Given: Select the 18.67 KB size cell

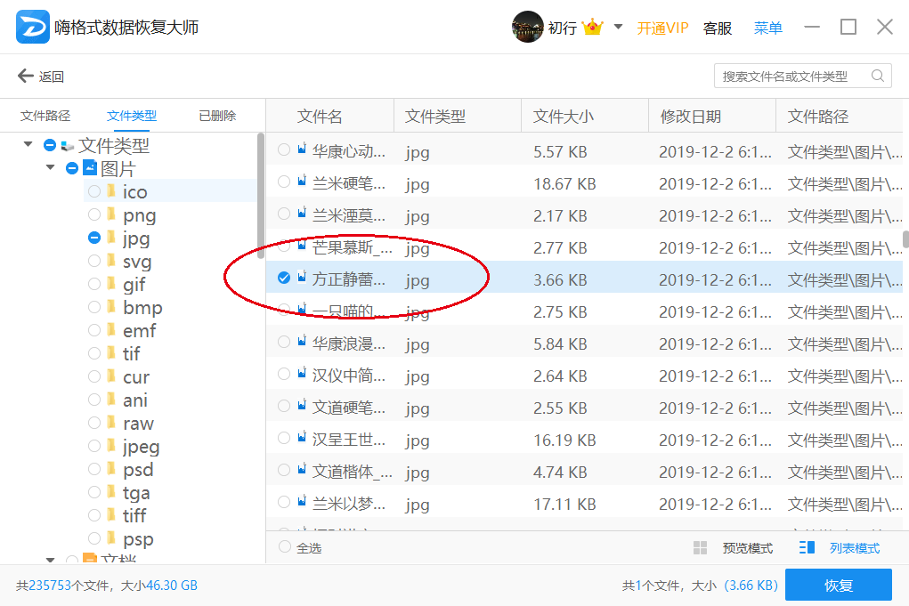Looking at the screenshot, I should tap(564, 184).
